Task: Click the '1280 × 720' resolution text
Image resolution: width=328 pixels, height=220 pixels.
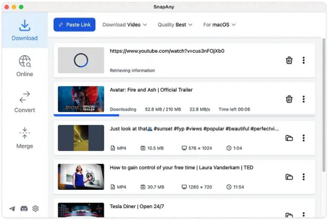Action: tap(200, 187)
